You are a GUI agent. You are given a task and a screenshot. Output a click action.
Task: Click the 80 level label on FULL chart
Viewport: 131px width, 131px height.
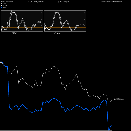85,13
